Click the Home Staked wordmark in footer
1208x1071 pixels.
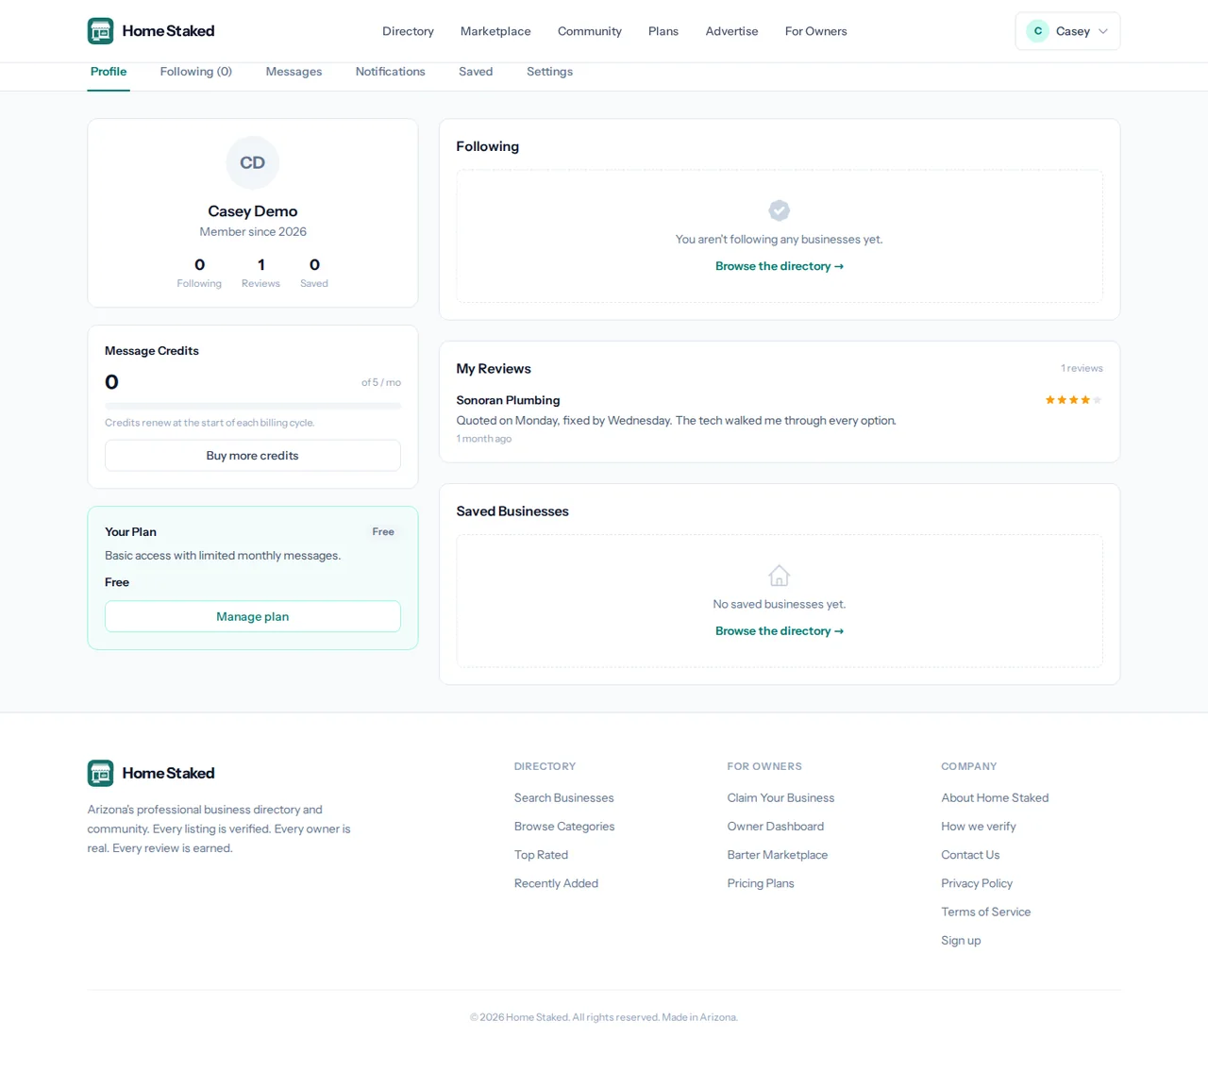pos(168,773)
